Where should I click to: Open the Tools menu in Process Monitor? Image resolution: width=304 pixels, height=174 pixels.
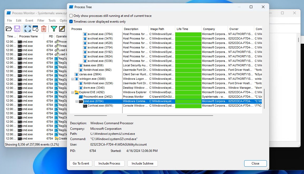pyautogui.click(x=52, y=21)
